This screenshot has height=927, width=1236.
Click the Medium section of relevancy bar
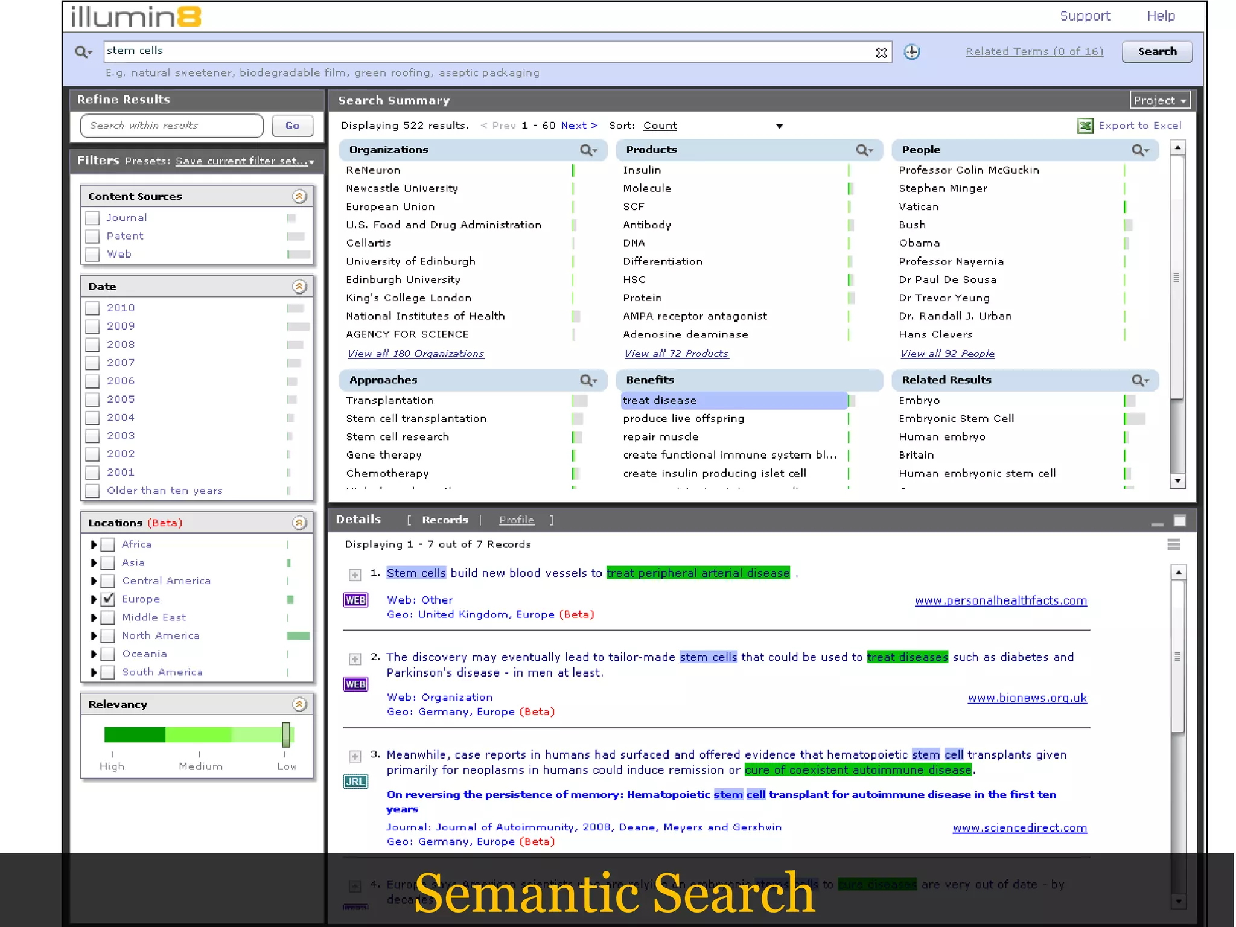(x=198, y=734)
